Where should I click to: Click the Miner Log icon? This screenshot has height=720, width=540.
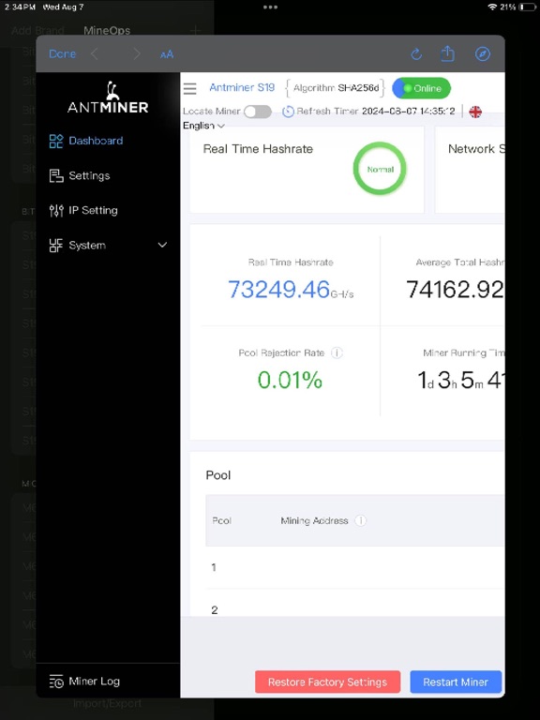[56, 682]
